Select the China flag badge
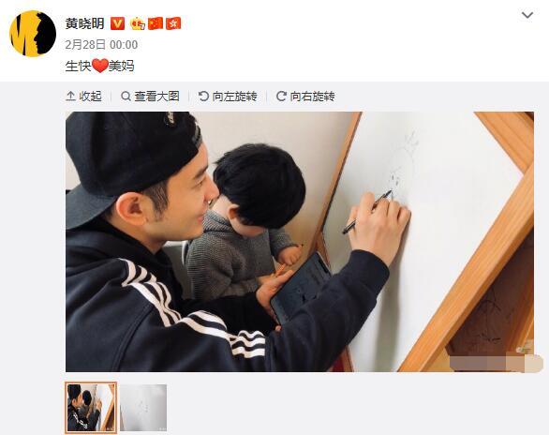Viewport: 549px width, 435px height. (156, 23)
